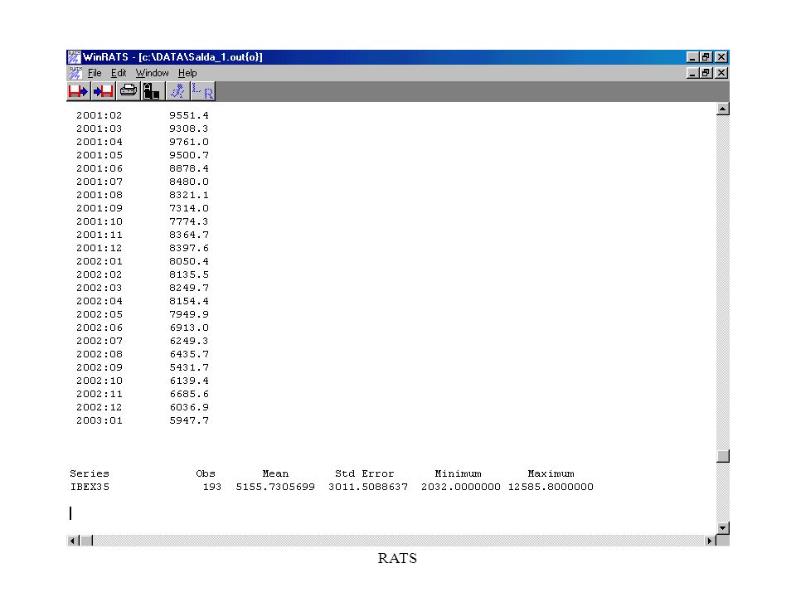Minimize the WinRATS application window
This screenshot has height=597, width=796.
(x=692, y=57)
